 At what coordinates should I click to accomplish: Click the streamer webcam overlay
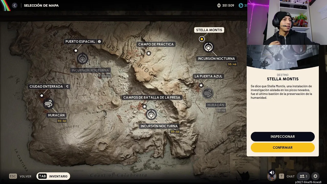[287, 22]
